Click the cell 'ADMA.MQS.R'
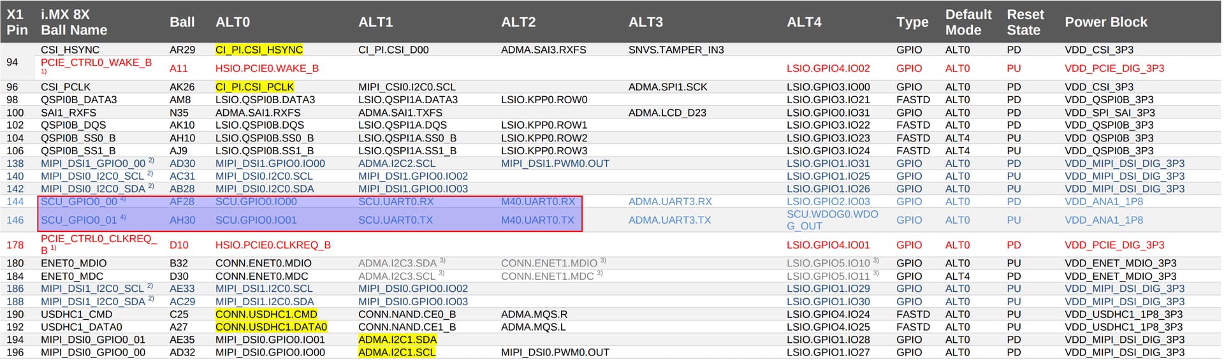Viewport: 1224px width, 360px height. coord(534,314)
